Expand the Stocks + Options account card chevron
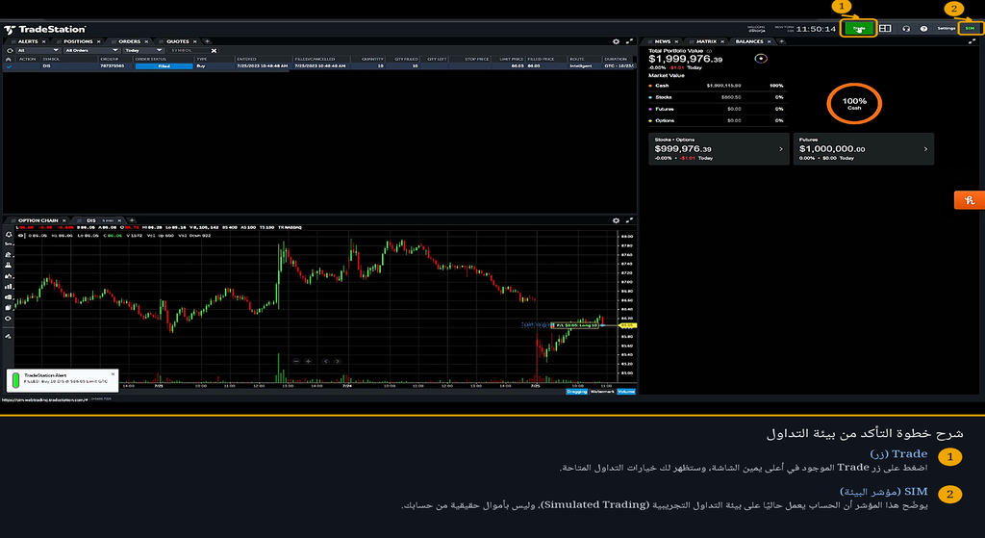This screenshot has width=985, height=538. click(x=781, y=149)
